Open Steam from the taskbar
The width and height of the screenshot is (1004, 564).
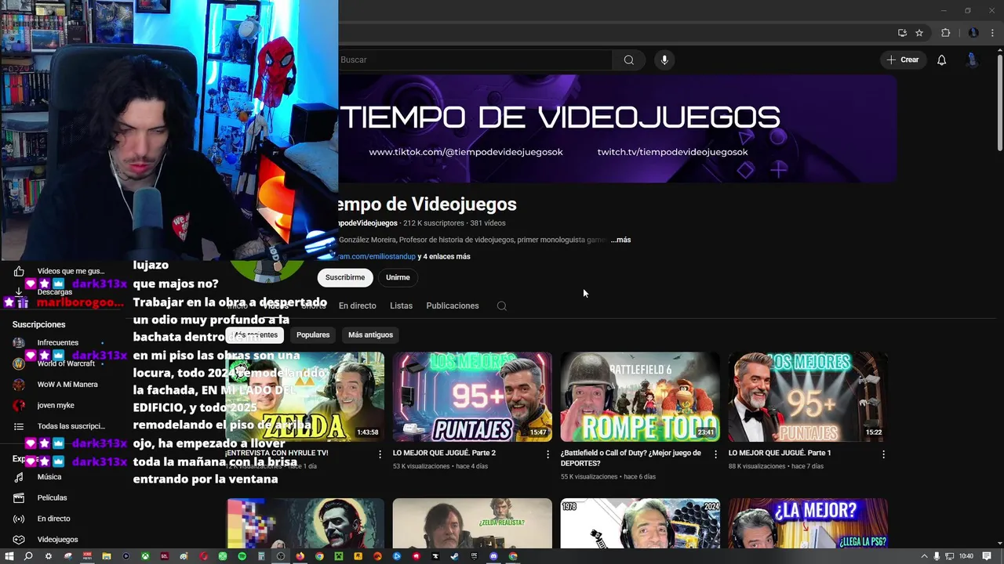point(455,556)
